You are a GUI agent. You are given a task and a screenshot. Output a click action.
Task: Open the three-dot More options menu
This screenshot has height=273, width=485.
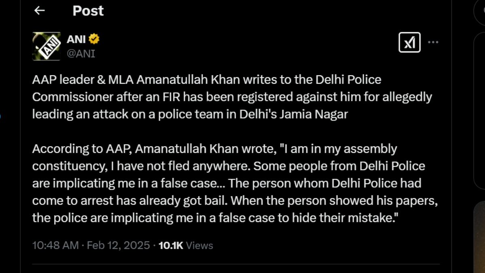tap(433, 42)
